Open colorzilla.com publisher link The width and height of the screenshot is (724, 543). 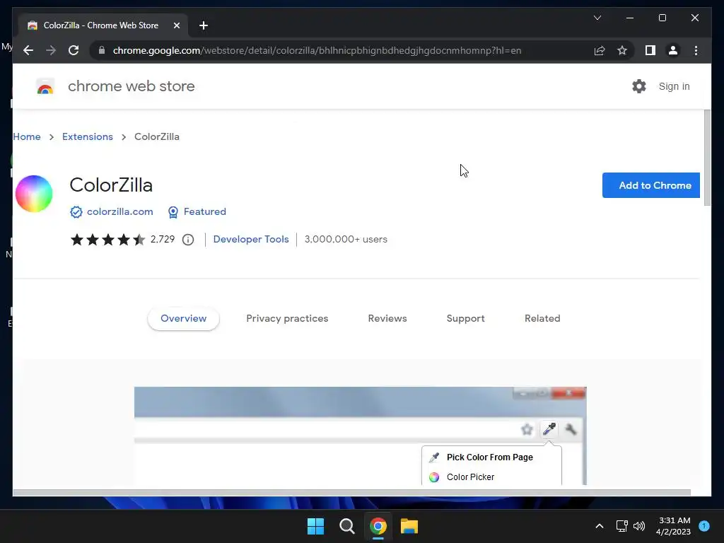tap(120, 211)
